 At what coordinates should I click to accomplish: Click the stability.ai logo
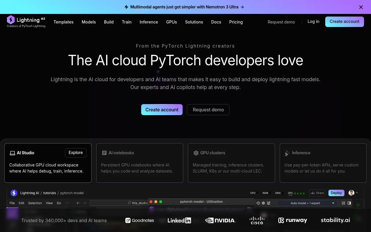[335, 220]
